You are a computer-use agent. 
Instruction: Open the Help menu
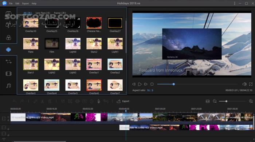pyautogui.click(x=34, y=3)
